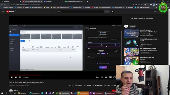Seek on the red video progress bar

pos(25,75)
